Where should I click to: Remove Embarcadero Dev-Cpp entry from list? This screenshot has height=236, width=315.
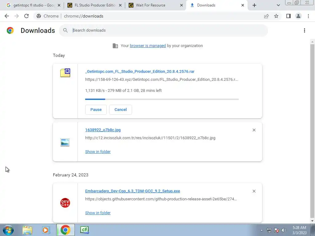[254, 191]
